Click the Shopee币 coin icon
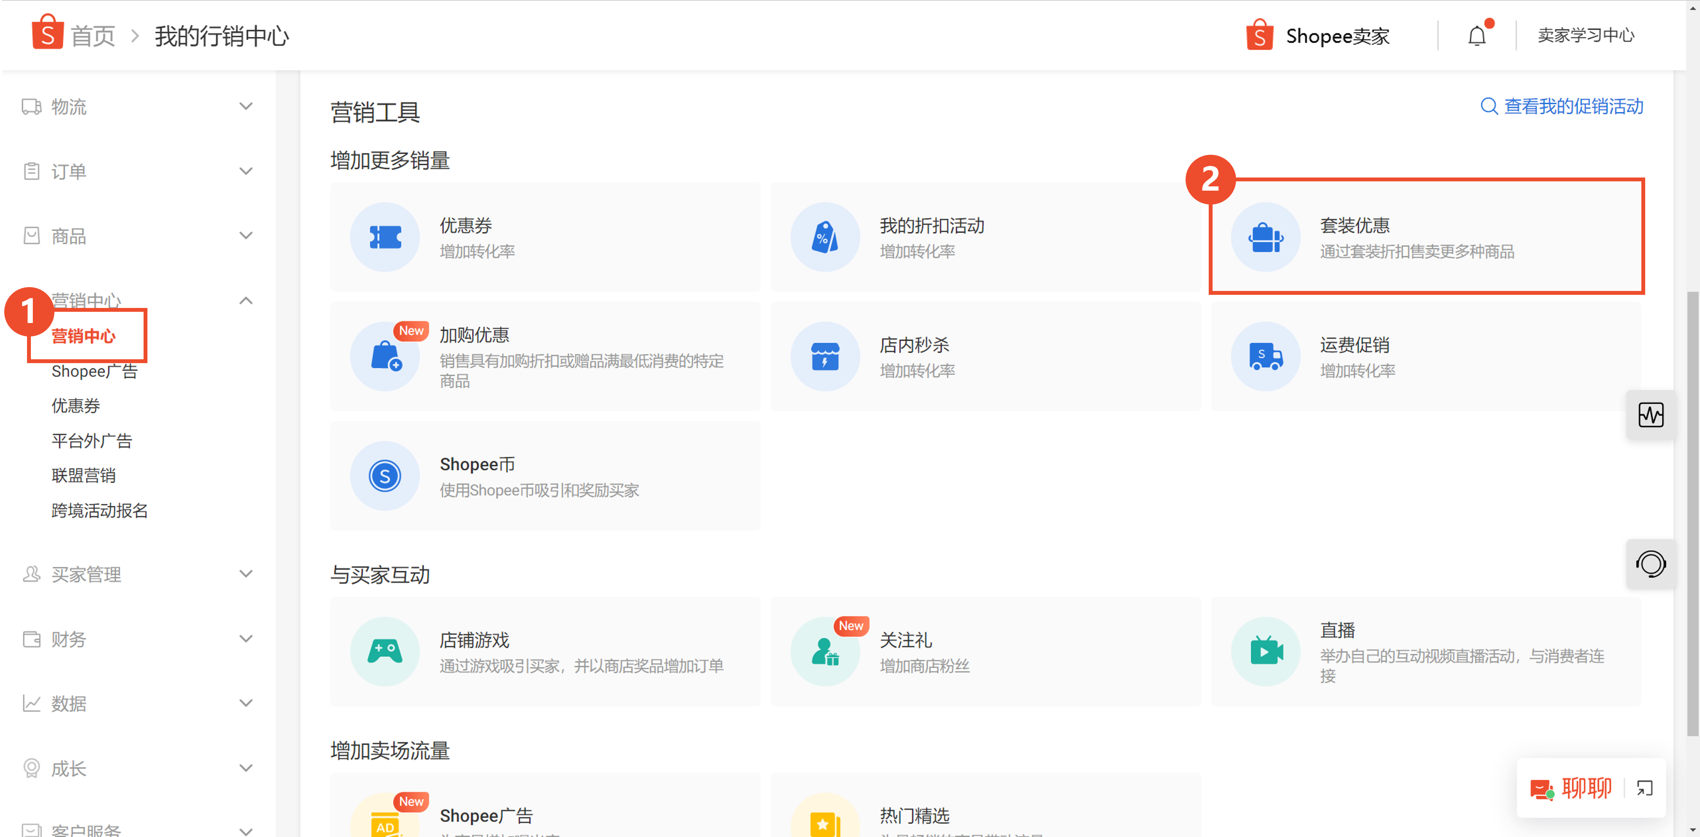 pyautogui.click(x=385, y=475)
